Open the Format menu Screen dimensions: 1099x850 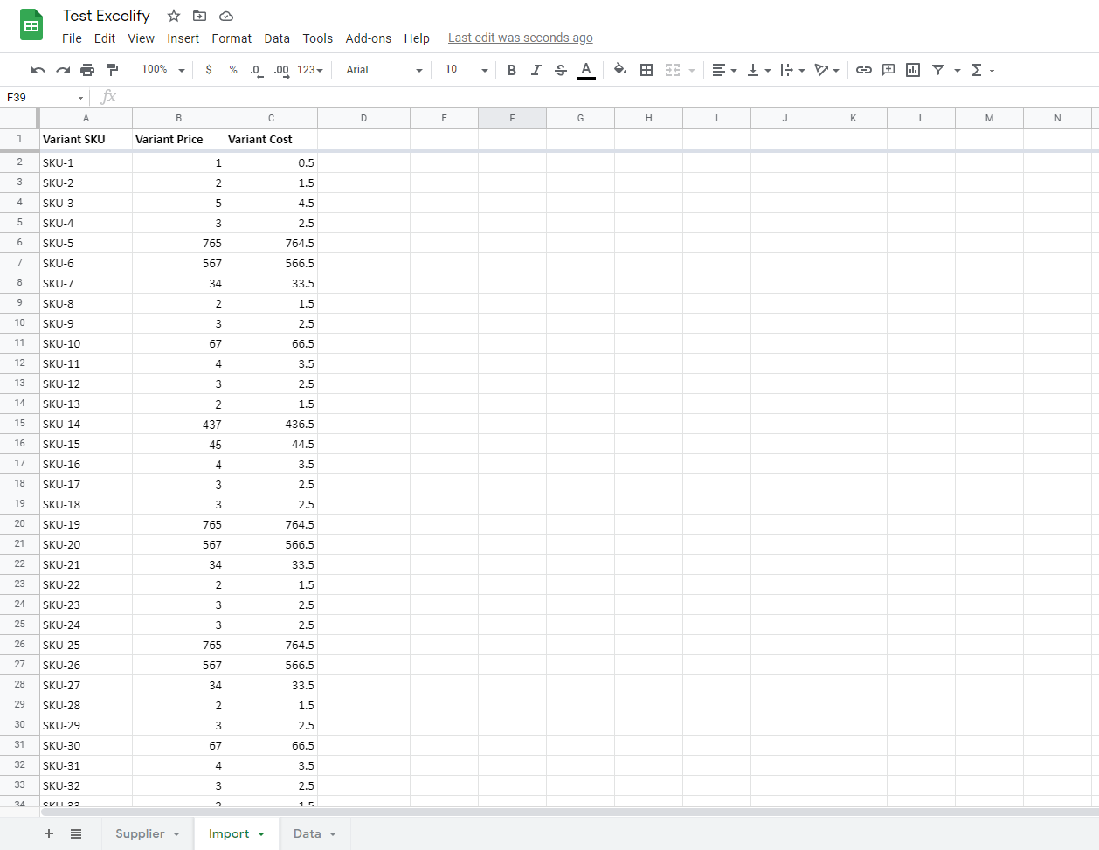click(x=232, y=38)
